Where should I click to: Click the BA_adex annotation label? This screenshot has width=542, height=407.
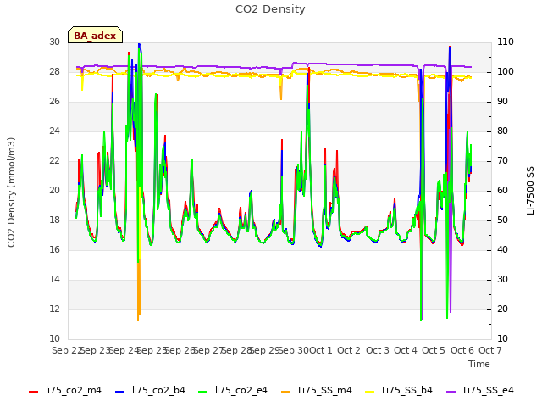(95, 36)
